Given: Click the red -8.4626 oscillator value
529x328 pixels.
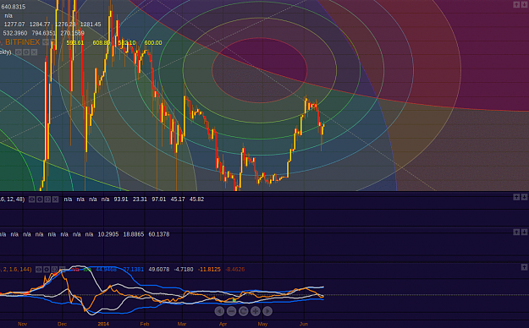Looking at the screenshot, I should (234, 270).
